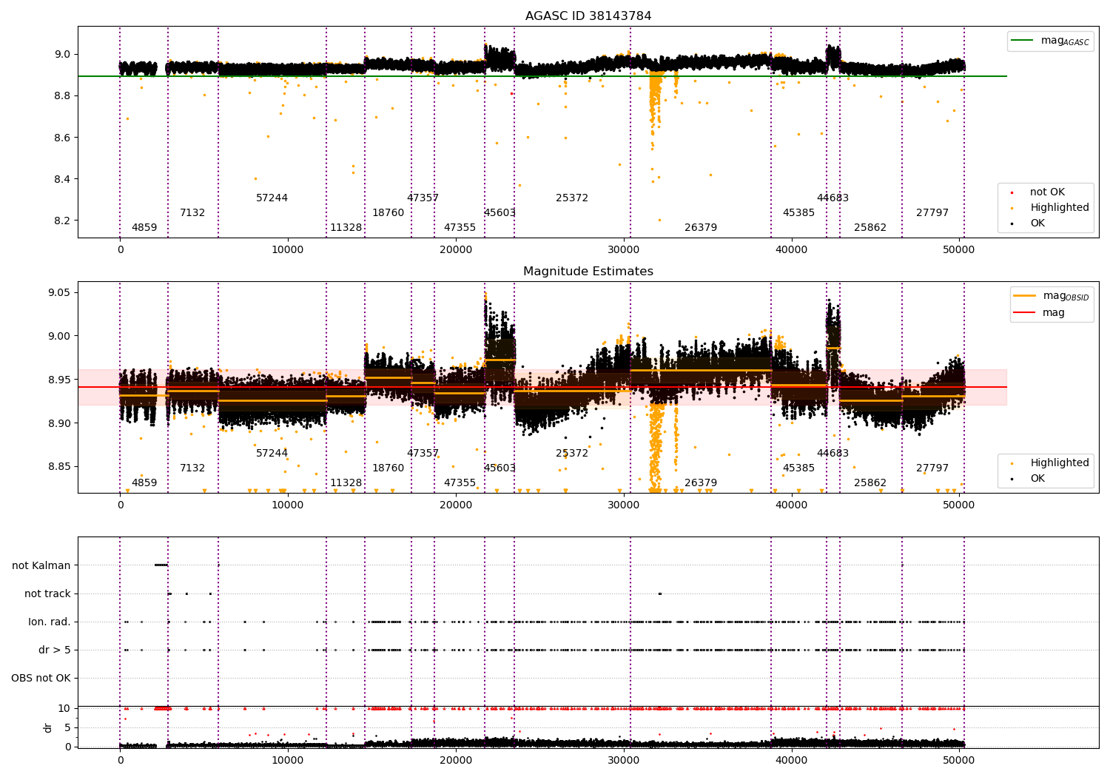This screenshot has height=777, width=1110.
Task: Click the 8.85 y-axis tick label
Action: 58,467
